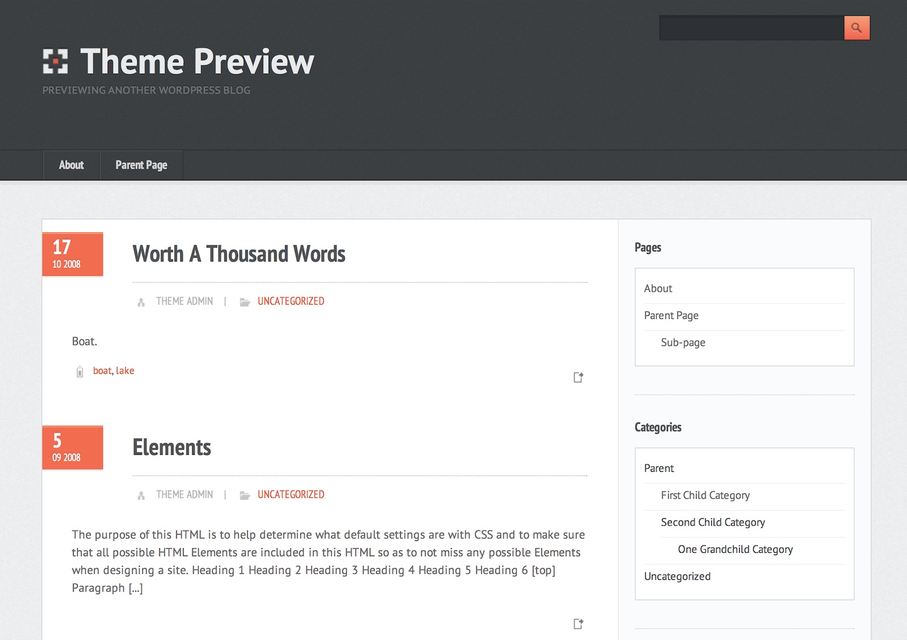907x640 pixels.
Task: Open the Worth A Thousand Words post title
Action: tap(239, 254)
